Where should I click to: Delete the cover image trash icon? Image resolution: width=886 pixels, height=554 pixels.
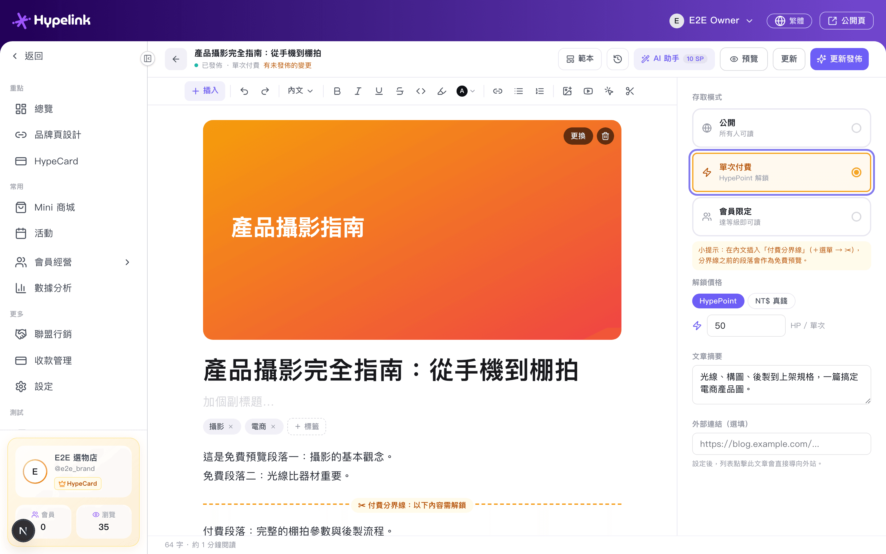[605, 136]
